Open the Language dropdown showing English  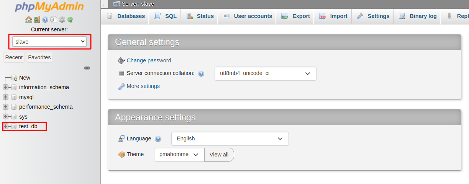[230, 138]
